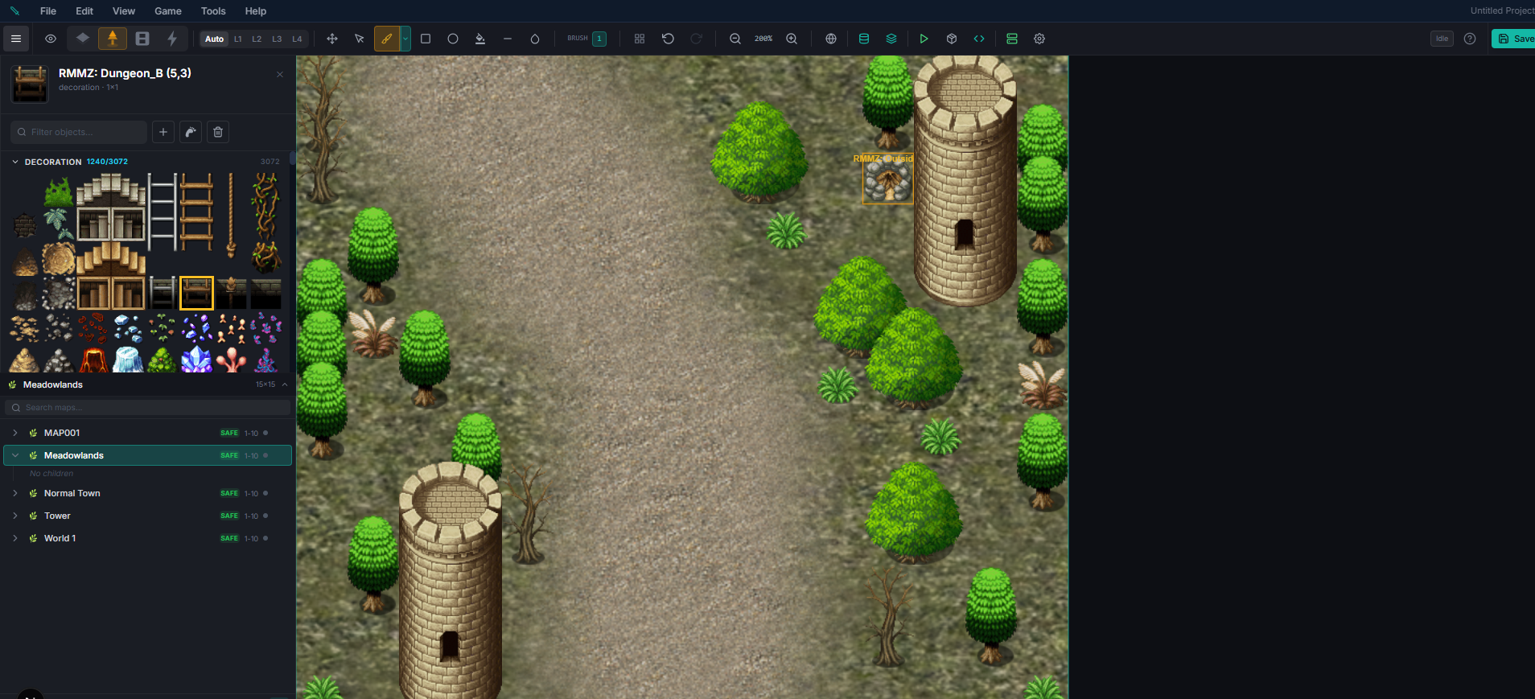This screenshot has height=699, width=1535.
Task: Open the code editor brackets icon
Action: 979,39
